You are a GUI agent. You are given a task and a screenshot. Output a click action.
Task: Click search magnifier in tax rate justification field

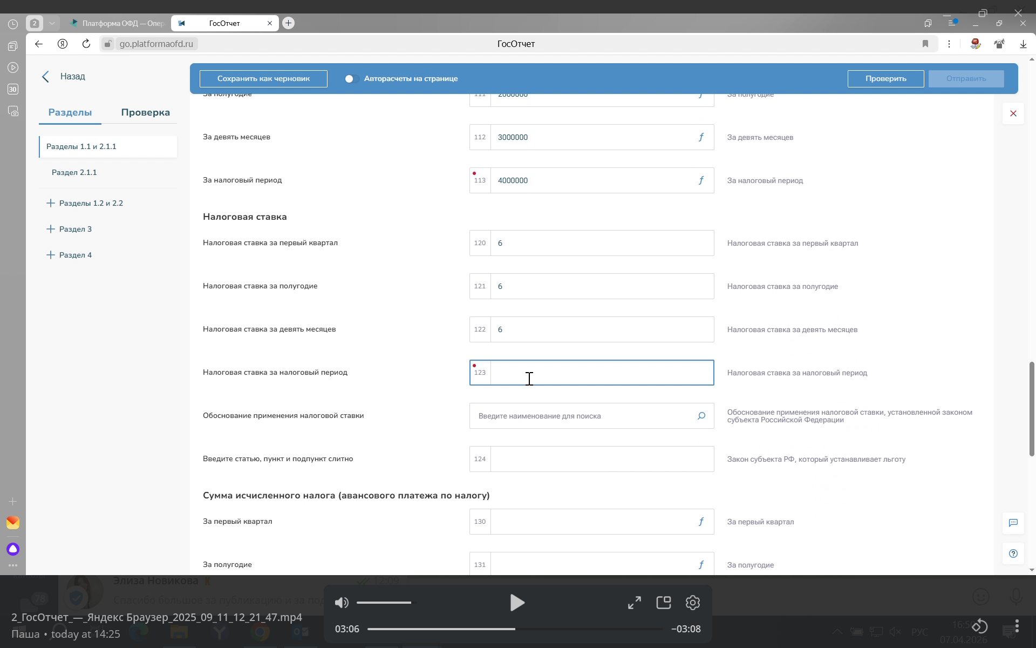coord(701,416)
